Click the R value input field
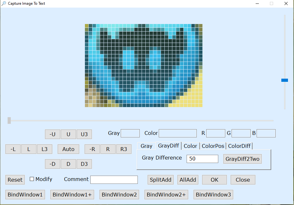The width and height of the screenshot is (294, 205). click(216, 133)
